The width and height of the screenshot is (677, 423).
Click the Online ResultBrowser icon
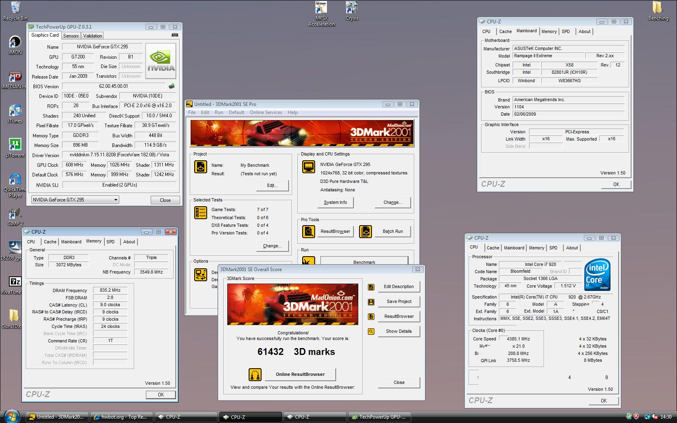[255, 375]
